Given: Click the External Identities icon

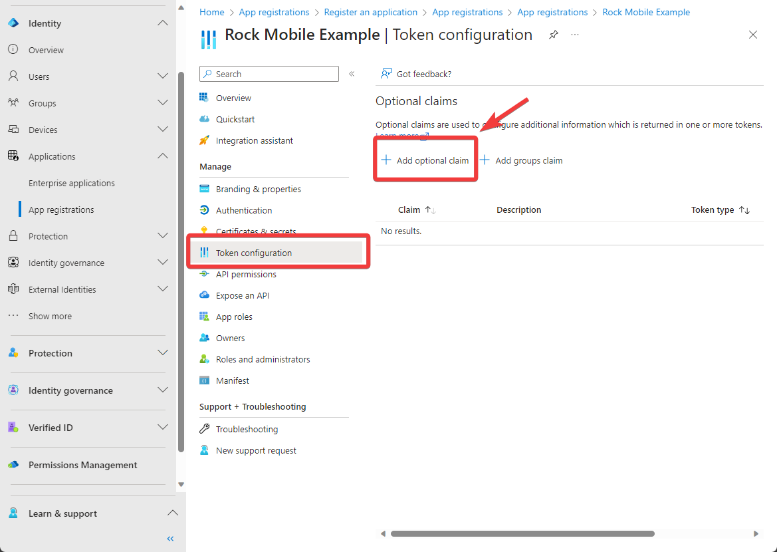Looking at the screenshot, I should click(x=13, y=289).
